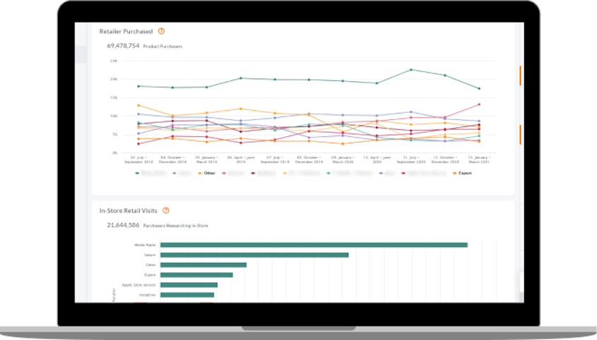Screen dimensions: 597x340
Task: Click the "Retailer Purchased" panel title
Action: click(x=126, y=31)
